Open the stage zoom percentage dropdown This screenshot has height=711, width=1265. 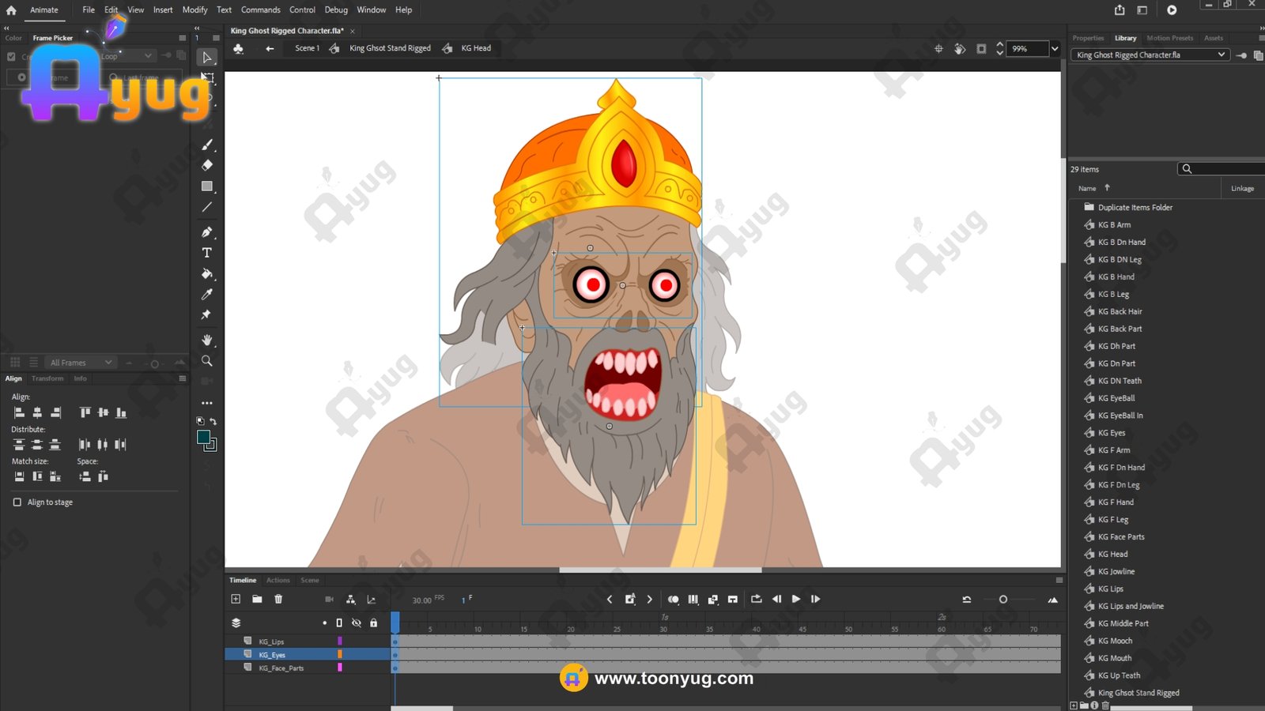click(1054, 49)
